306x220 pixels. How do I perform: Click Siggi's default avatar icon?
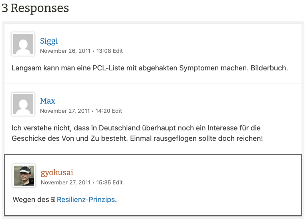pyautogui.click(x=23, y=44)
